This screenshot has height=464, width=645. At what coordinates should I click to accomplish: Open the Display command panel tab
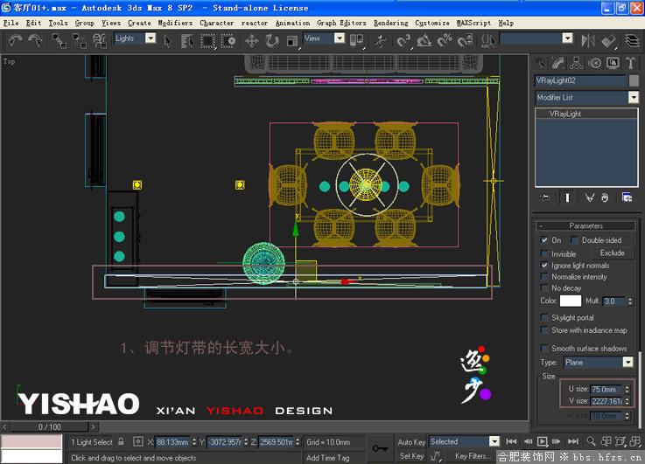613,63
